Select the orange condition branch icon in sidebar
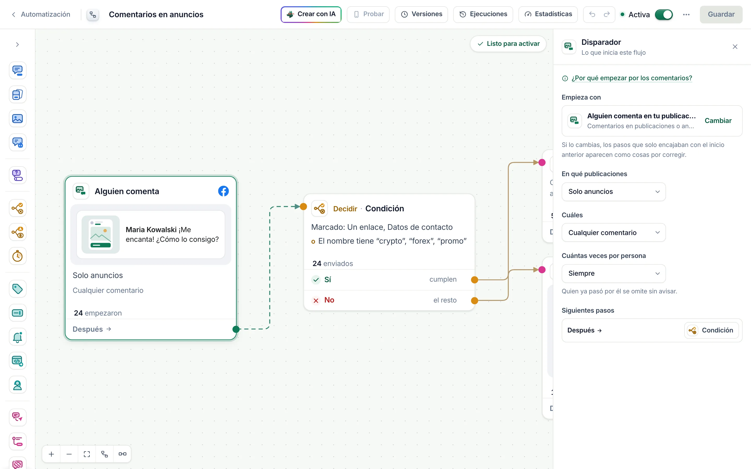 tap(17, 208)
